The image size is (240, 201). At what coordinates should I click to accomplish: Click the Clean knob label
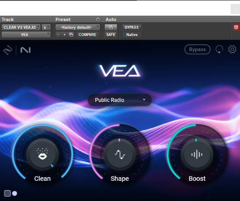[x=42, y=178]
